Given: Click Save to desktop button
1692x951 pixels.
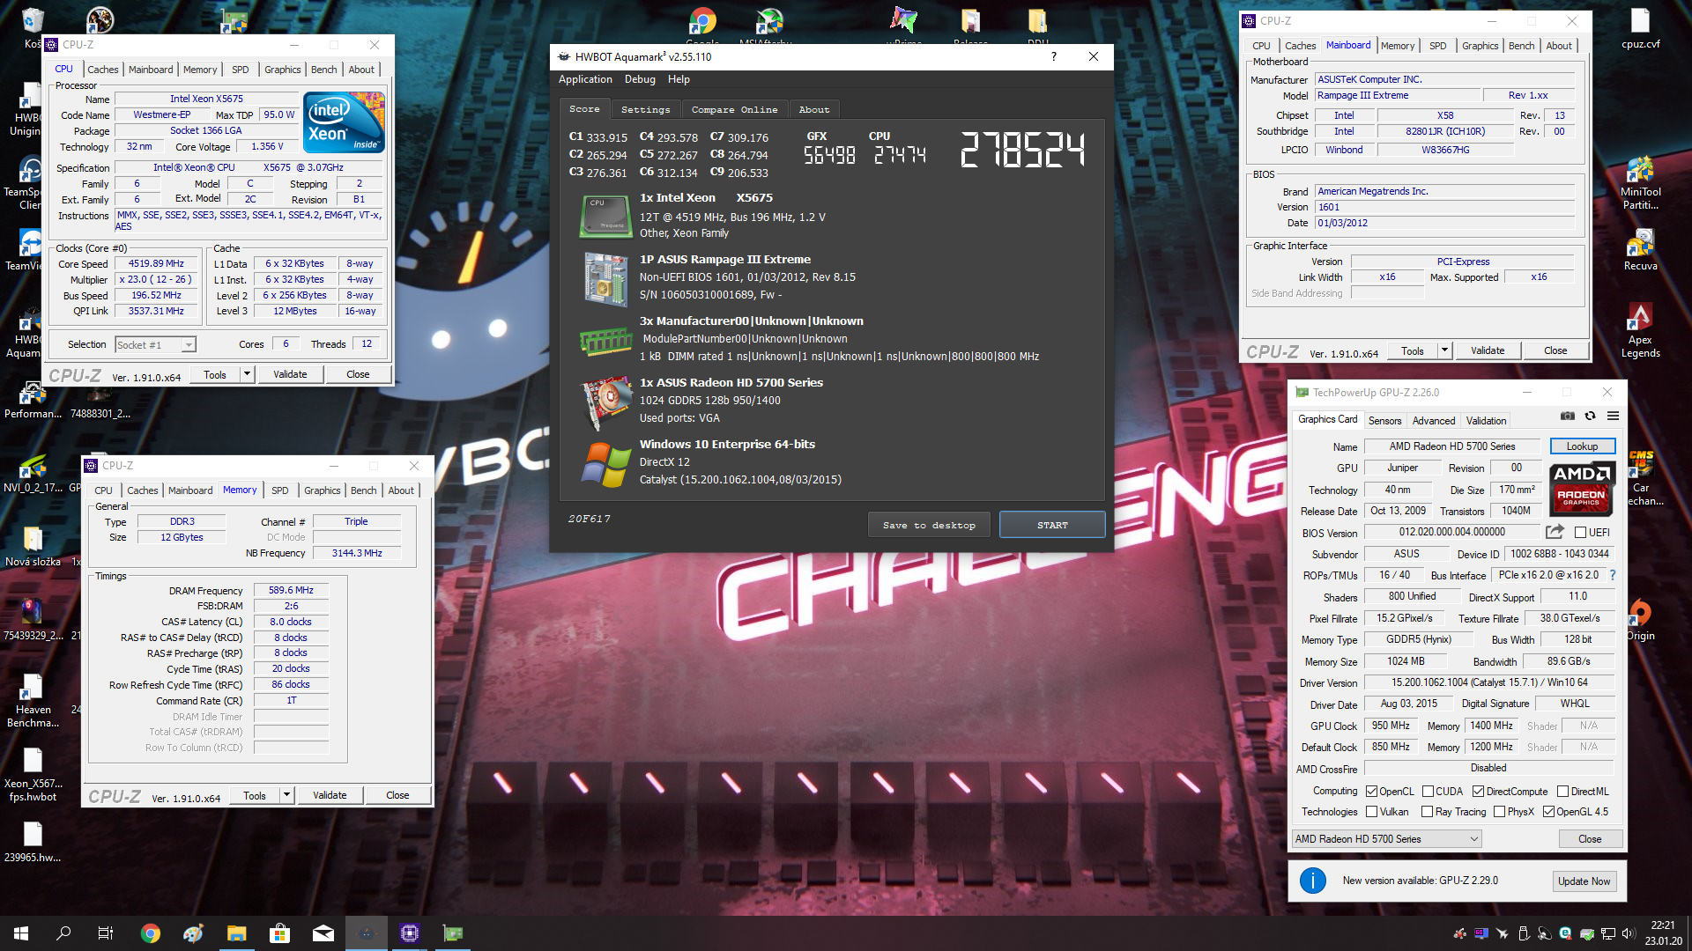Looking at the screenshot, I should (929, 525).
